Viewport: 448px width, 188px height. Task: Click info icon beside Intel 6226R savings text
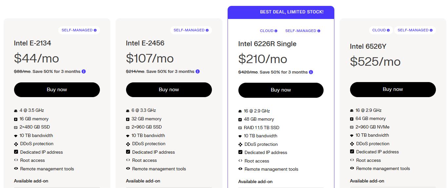pyautogui.click(x=311, y=72)
